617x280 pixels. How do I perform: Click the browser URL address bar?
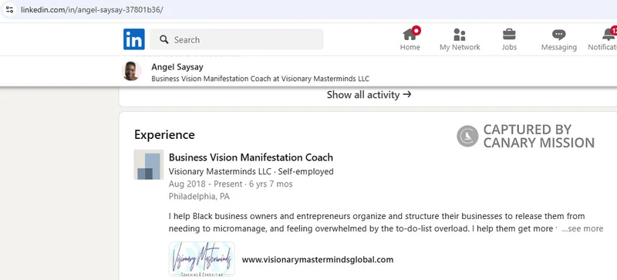311,9
